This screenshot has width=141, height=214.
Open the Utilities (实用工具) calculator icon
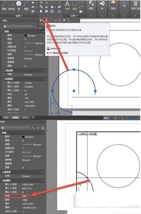pos(135,6)
